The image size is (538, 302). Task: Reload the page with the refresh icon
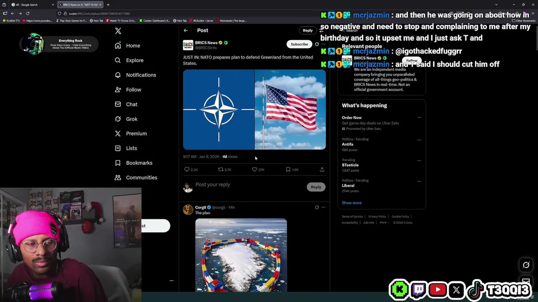[x=28, y=13]
